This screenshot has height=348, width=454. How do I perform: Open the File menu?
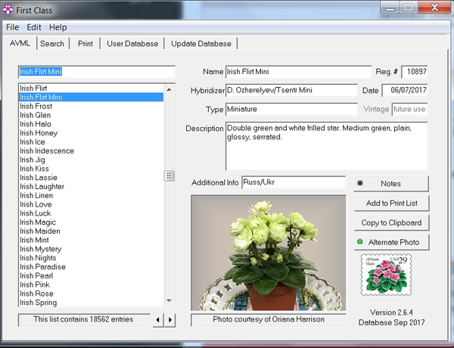(12, 27)
